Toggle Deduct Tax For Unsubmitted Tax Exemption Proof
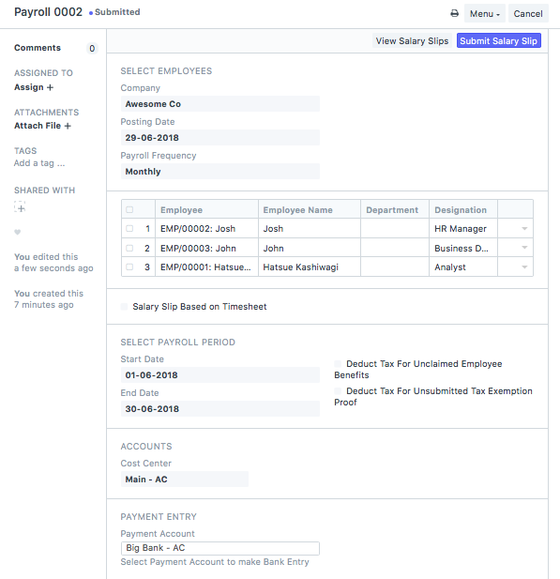The width and height of the screenshot is (560, 579). [338, 390]
